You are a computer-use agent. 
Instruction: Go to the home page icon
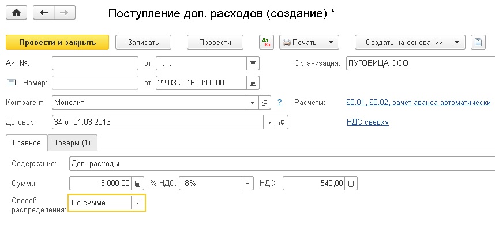(16, 13)
